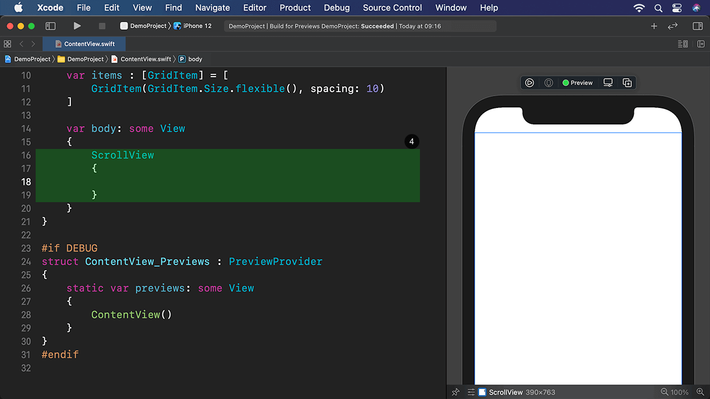Open preview device settings monitor icon
Screen dimensions: 710x399
(608, 82)
